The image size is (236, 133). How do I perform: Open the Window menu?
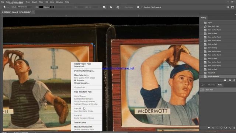59,2
